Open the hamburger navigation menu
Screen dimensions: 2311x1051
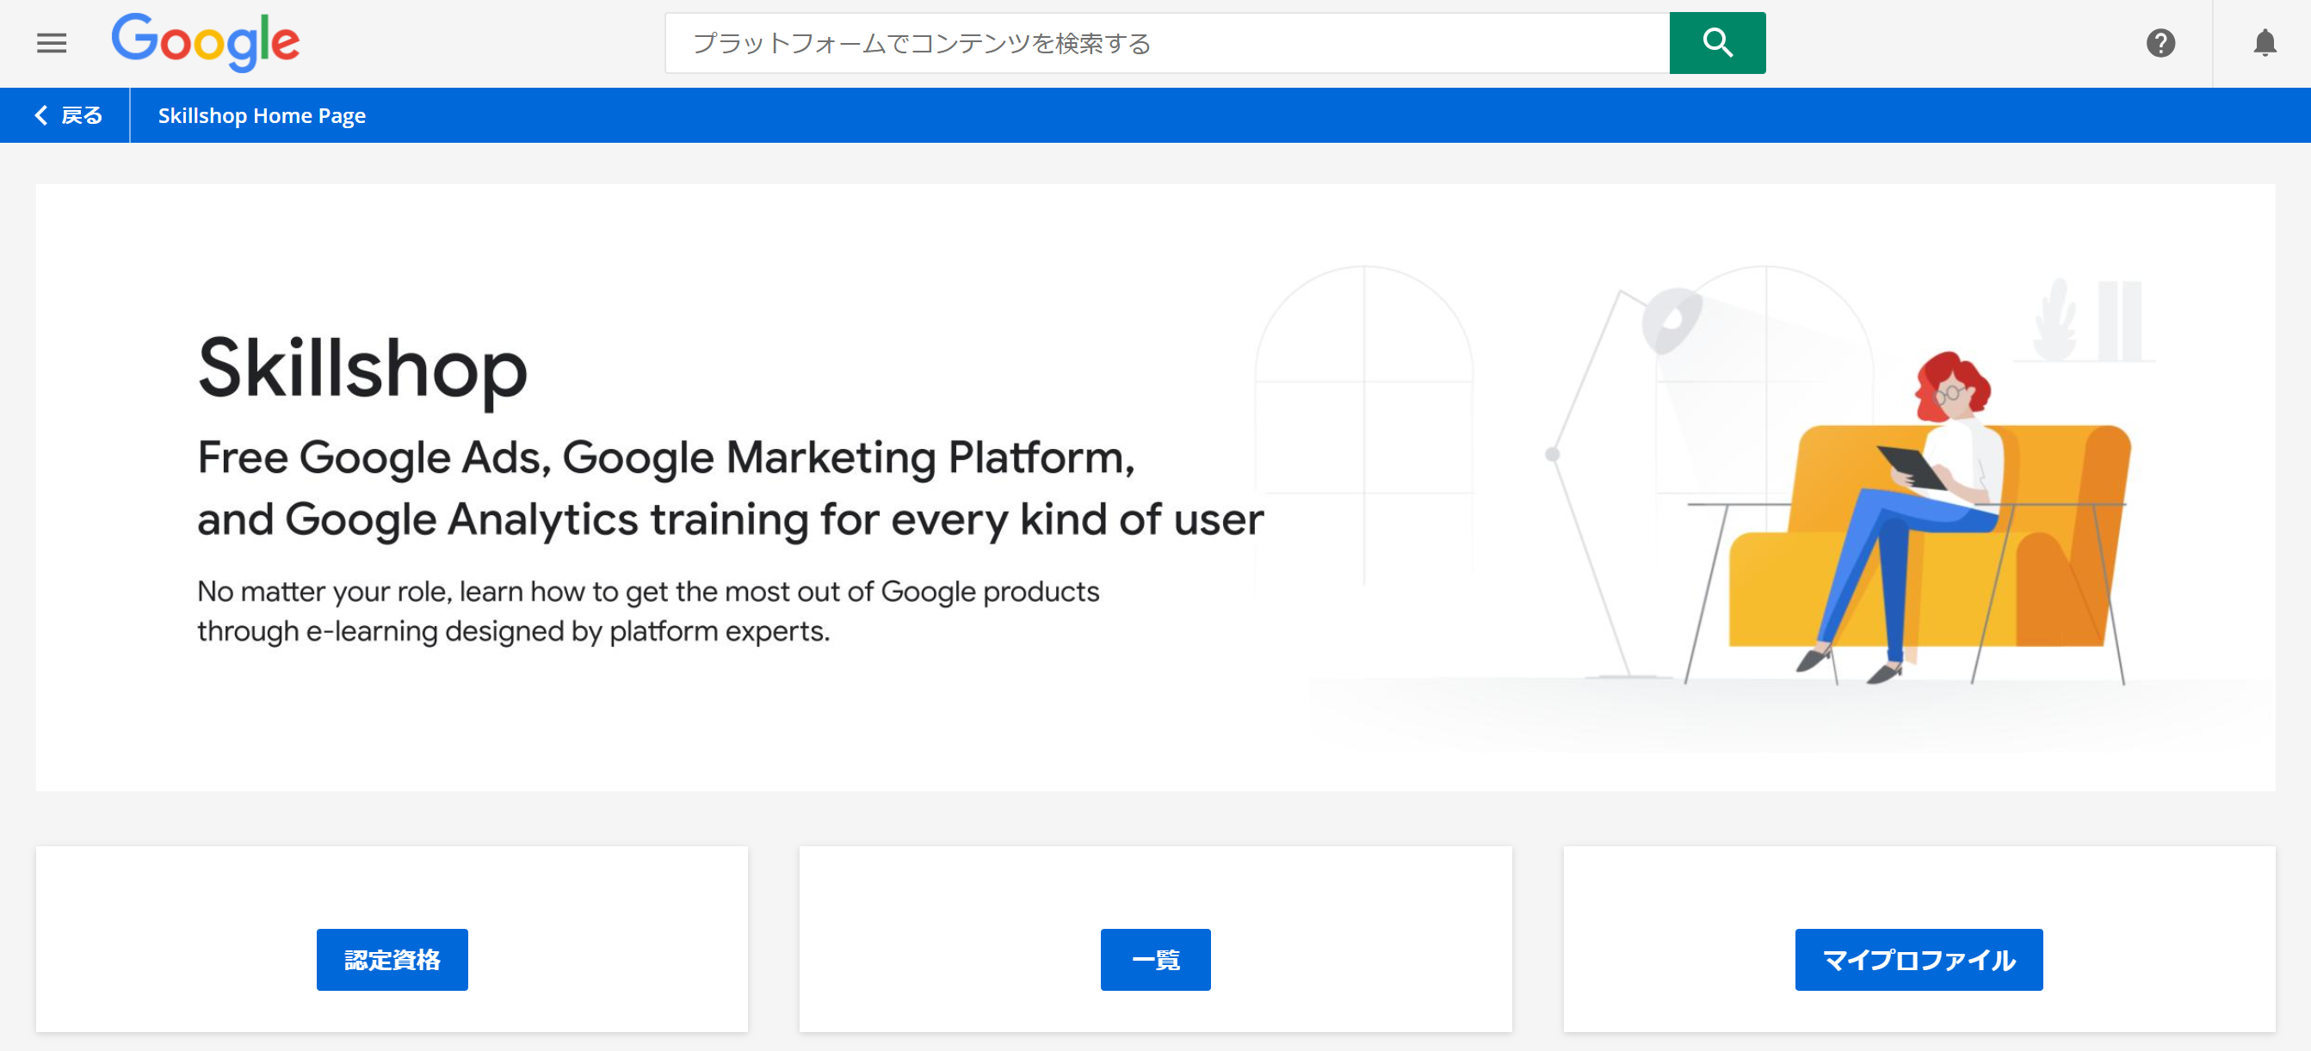click(x=51, y=42)
